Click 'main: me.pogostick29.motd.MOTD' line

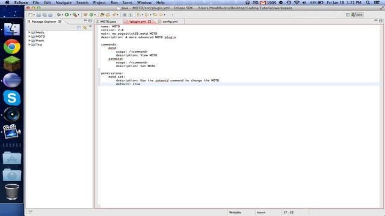[129, 34]
